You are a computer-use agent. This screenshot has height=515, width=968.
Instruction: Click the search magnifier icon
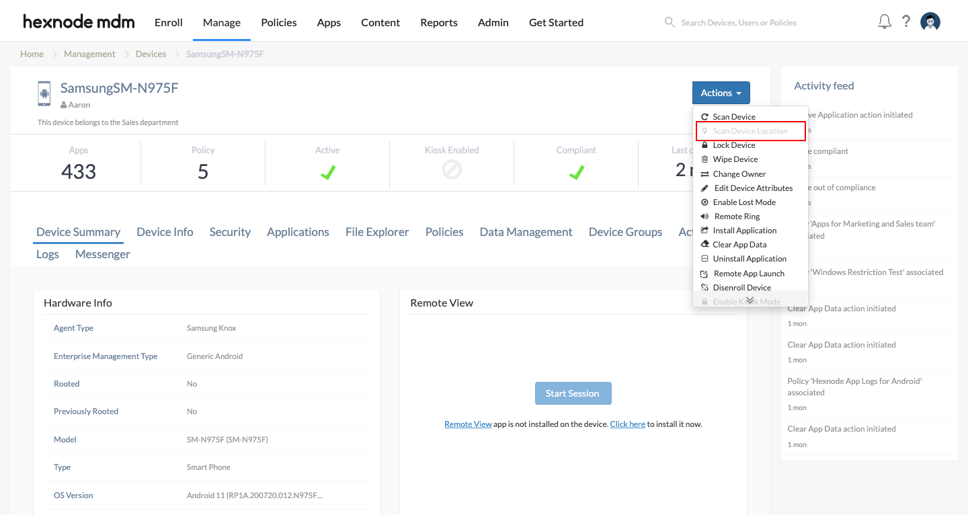[x=670, y=22]
